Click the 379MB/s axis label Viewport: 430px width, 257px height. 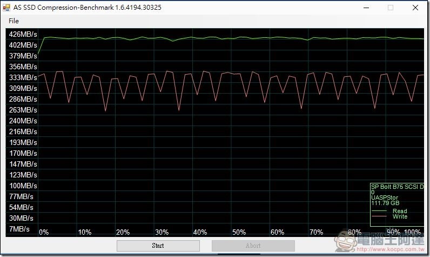point(23,56)
